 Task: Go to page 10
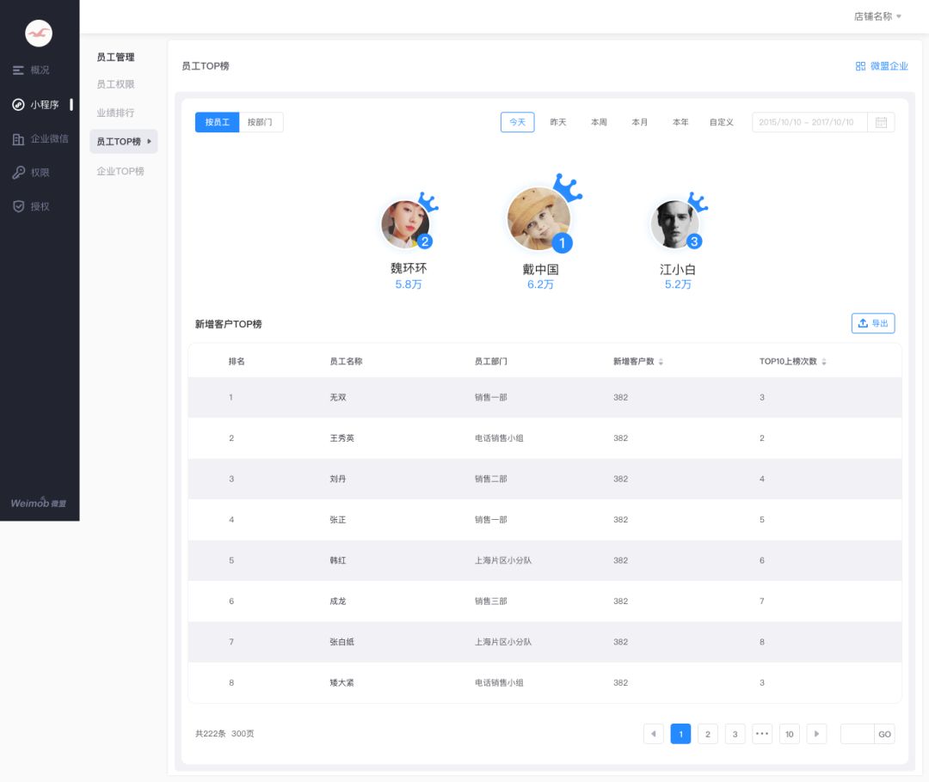(x=789, y=734)
